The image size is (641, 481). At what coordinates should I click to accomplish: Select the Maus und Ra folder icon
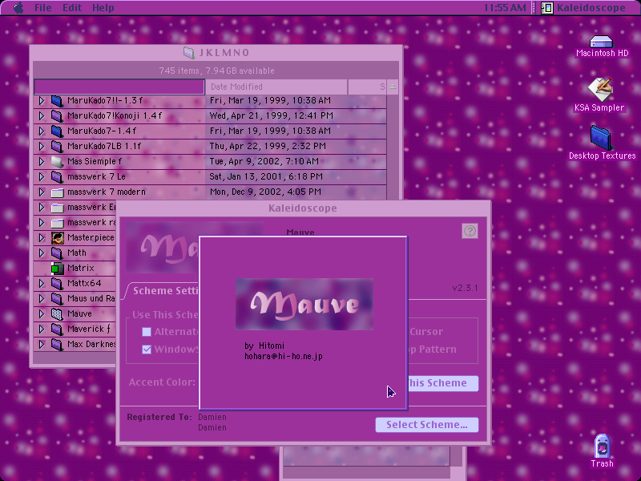pos(57,298)
